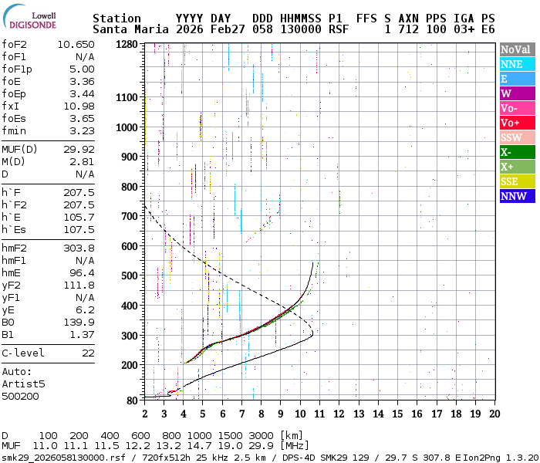The height and width of the screenshot is (463, 540).
Task: Click the Artist5 auto-scaling label
Action: [23, 384]
